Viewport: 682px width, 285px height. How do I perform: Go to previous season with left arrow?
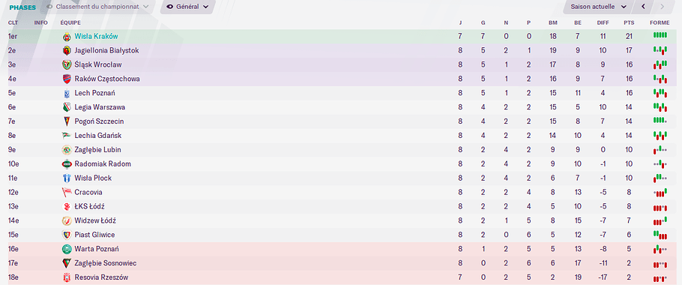click(x=643, y=7)
